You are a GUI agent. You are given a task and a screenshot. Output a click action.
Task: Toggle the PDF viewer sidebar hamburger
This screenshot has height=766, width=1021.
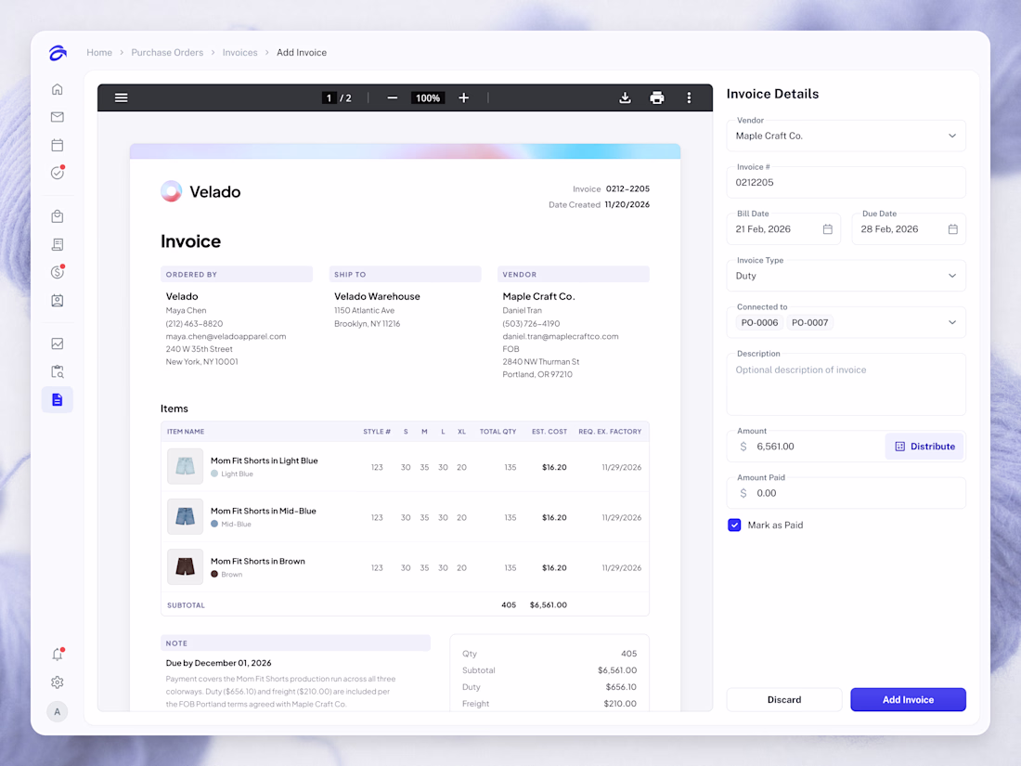coord(121,97)
